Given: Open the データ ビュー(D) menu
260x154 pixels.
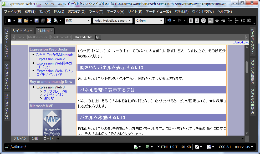Looking at the screenshot, I should [158, 12].
